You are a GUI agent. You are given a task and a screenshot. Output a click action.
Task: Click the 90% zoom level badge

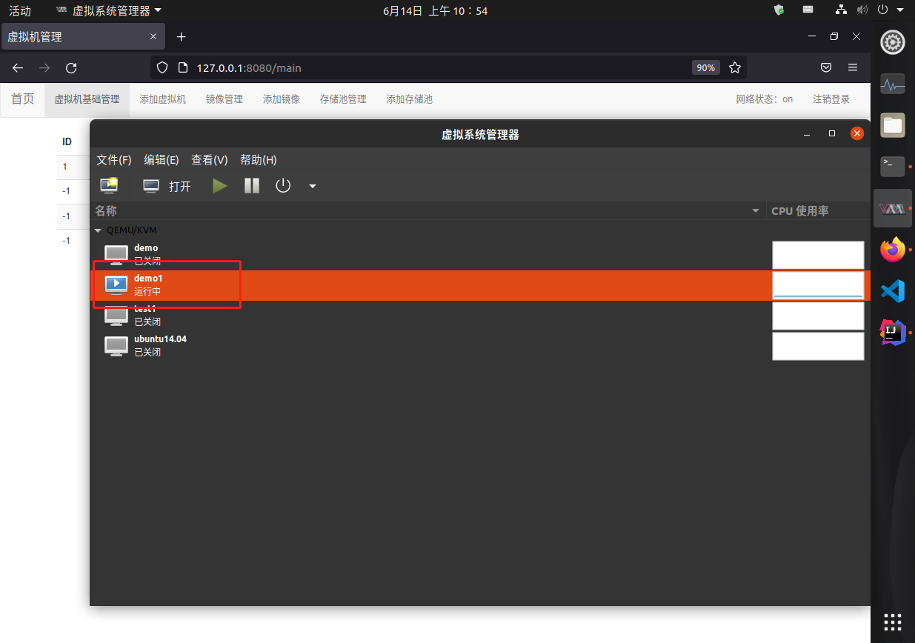[x=705, y=67]
